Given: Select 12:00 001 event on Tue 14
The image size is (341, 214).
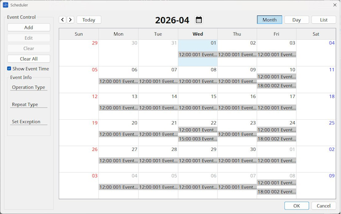Looking at the screenshot, I should coord(158,108).
